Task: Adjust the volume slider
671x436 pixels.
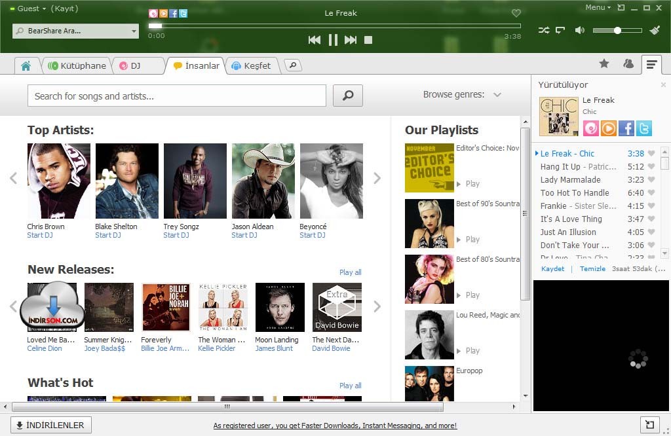Action: click(617, 30)
